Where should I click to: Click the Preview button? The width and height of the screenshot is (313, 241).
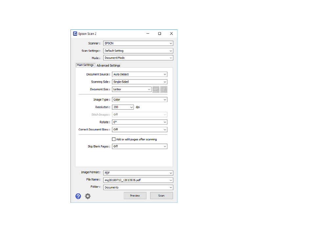[135, 196]
